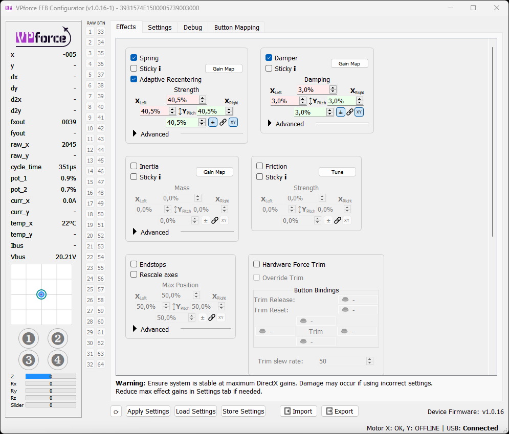Expand Advanced section under Damper

(270, 124)
